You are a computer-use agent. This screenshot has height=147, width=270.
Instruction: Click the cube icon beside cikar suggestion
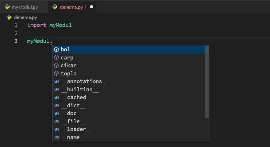coord(56,66)
